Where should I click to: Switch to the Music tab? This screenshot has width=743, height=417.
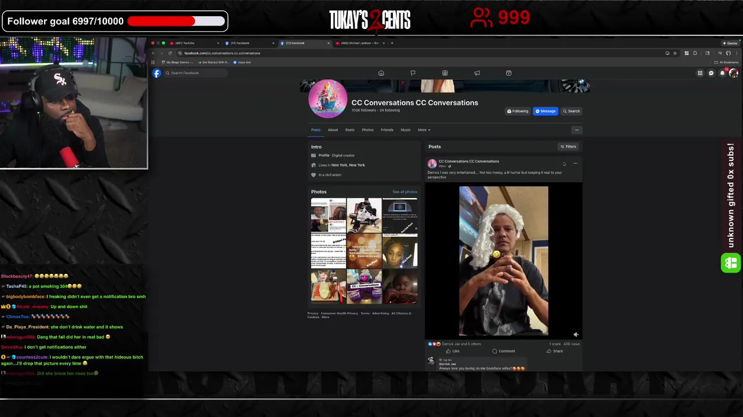click(x=406, y=130)
